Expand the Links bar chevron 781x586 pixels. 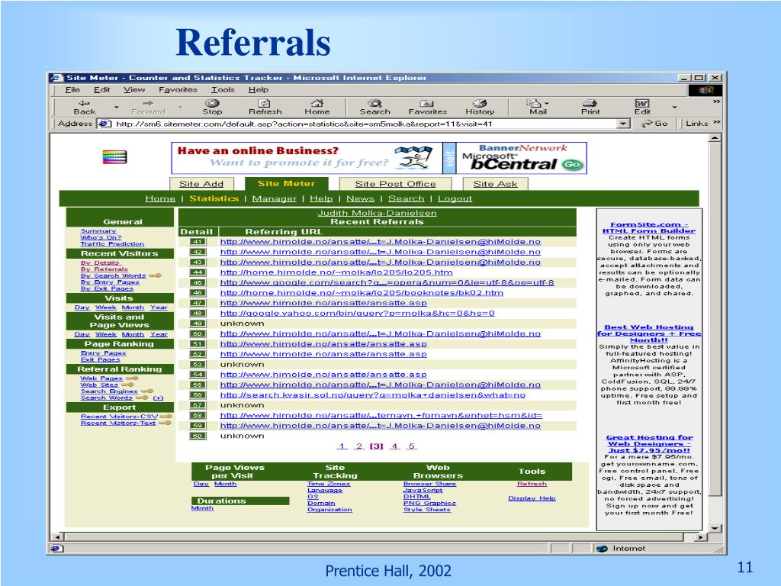(717, 123)
